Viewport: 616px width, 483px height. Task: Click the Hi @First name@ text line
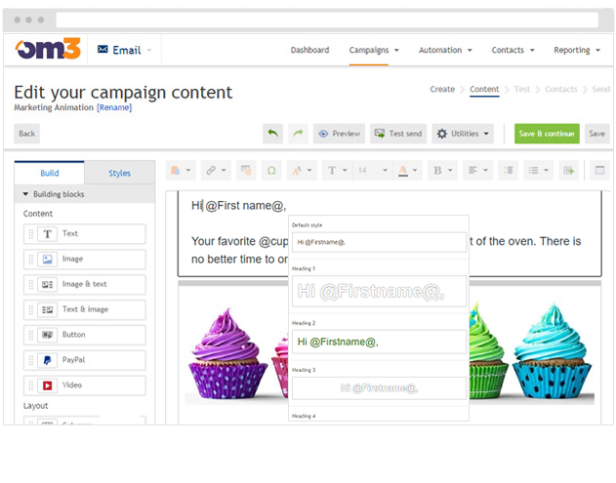pos(238,205)
